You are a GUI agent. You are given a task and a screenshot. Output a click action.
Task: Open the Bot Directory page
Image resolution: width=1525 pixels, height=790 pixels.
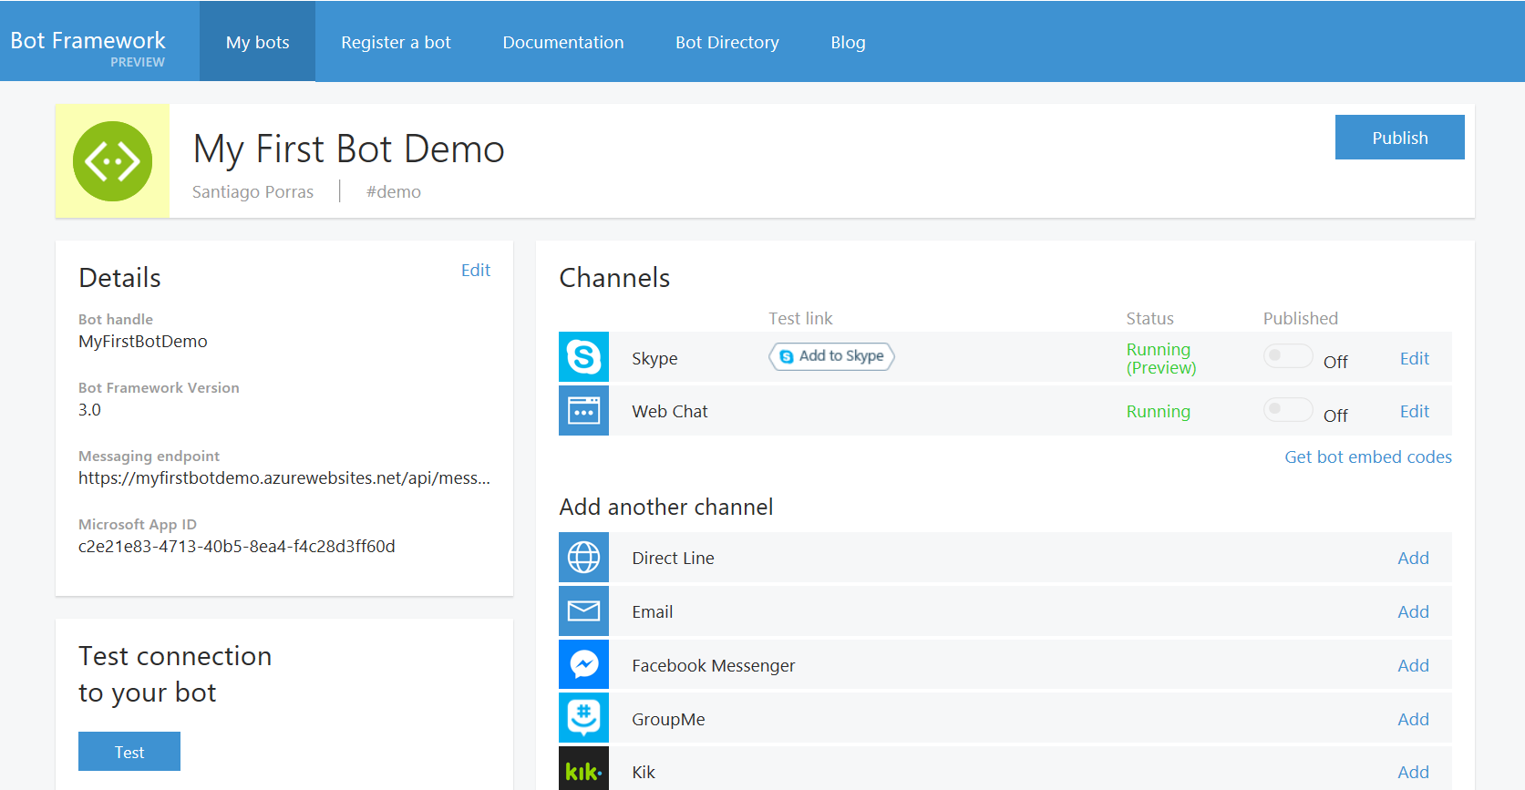726,42
